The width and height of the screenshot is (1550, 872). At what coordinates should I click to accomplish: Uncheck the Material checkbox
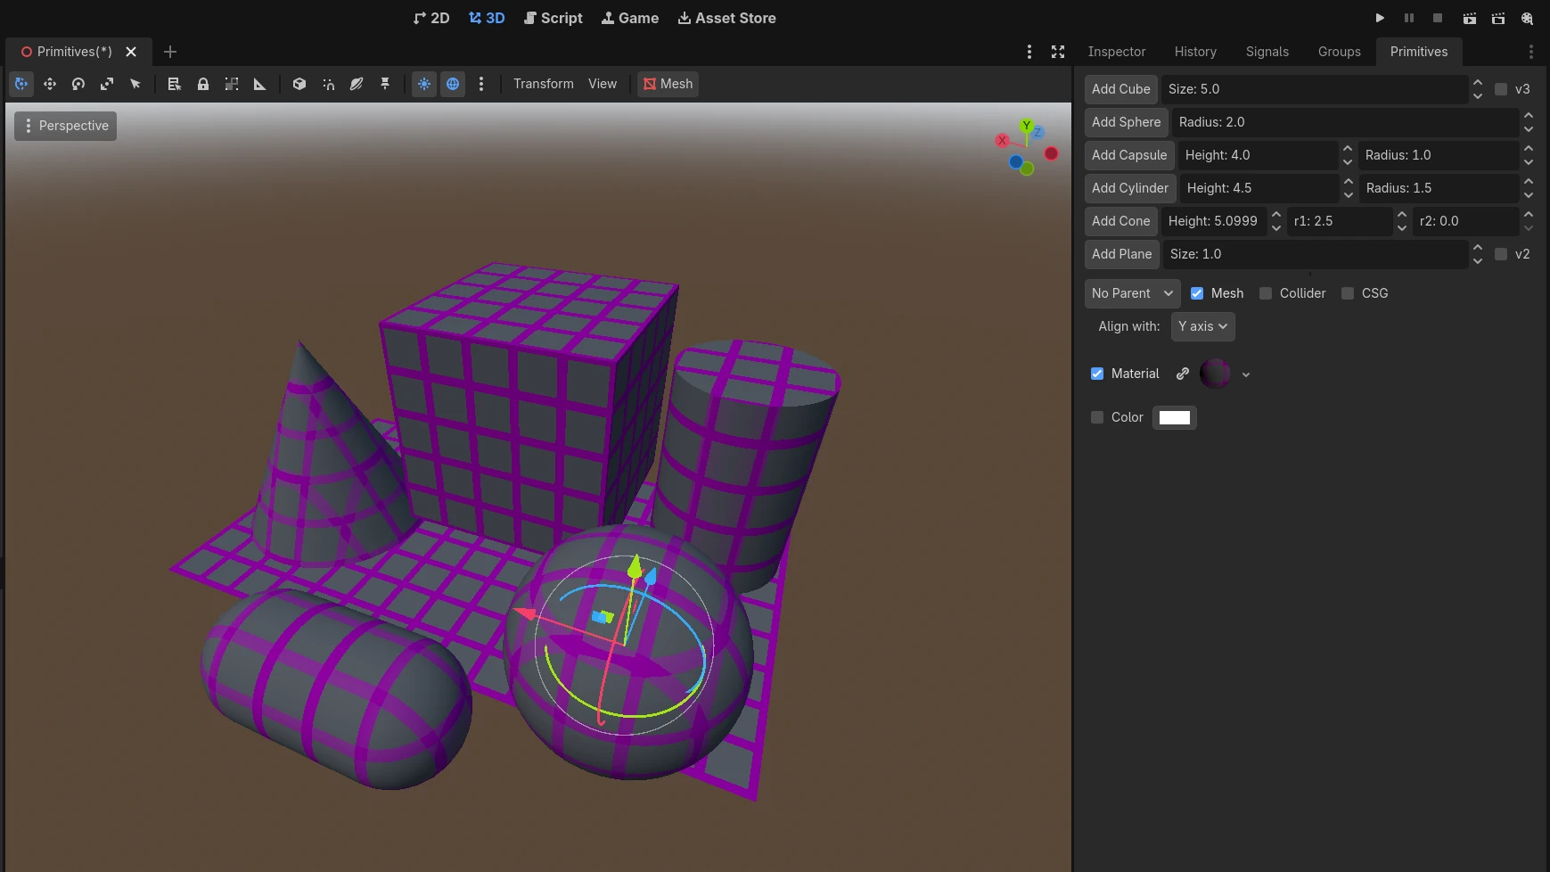[1097, 374]
